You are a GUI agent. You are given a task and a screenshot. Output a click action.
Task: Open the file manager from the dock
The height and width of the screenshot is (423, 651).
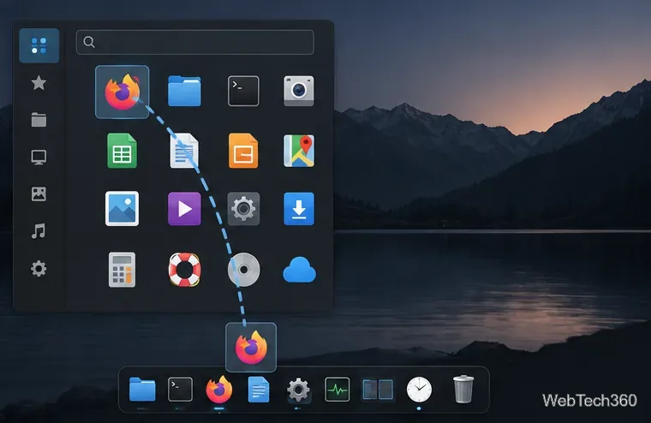(142, 390)
